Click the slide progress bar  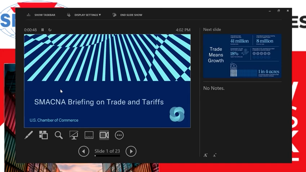click(x=107, y=156)
